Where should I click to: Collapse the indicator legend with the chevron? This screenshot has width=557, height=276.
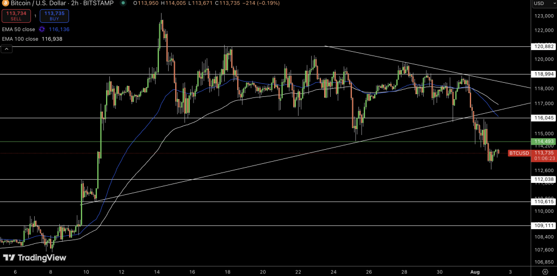click(x=7, y=49)
